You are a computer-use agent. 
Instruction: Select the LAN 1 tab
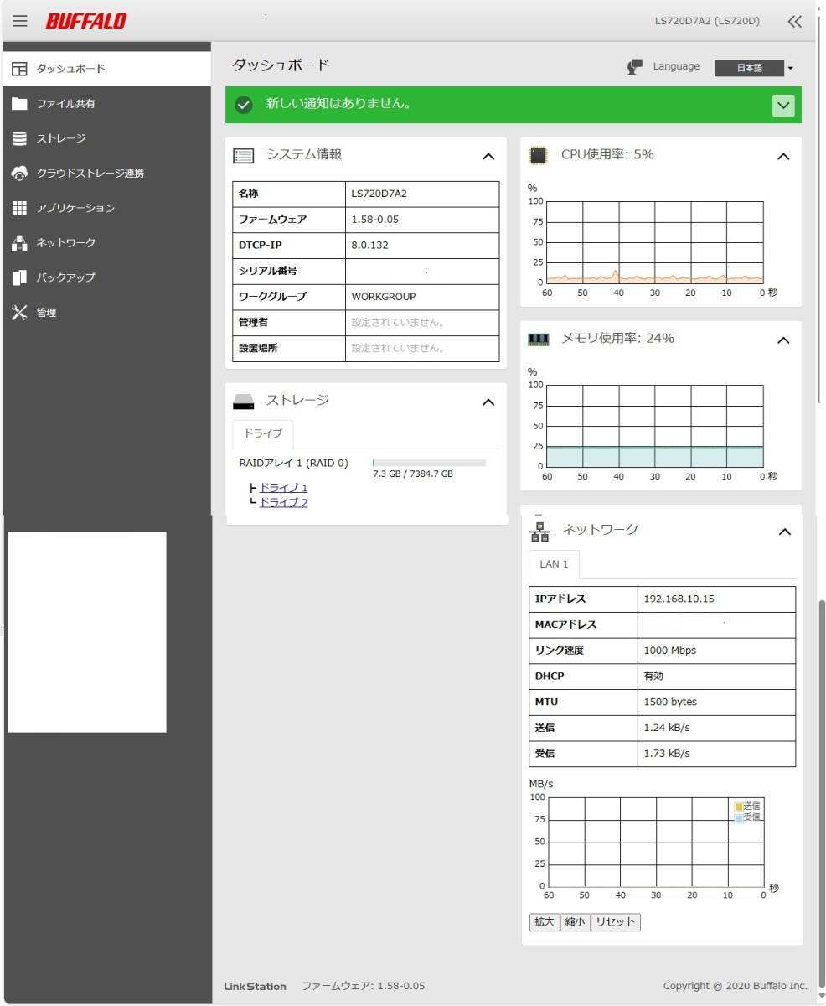(554, 564)
